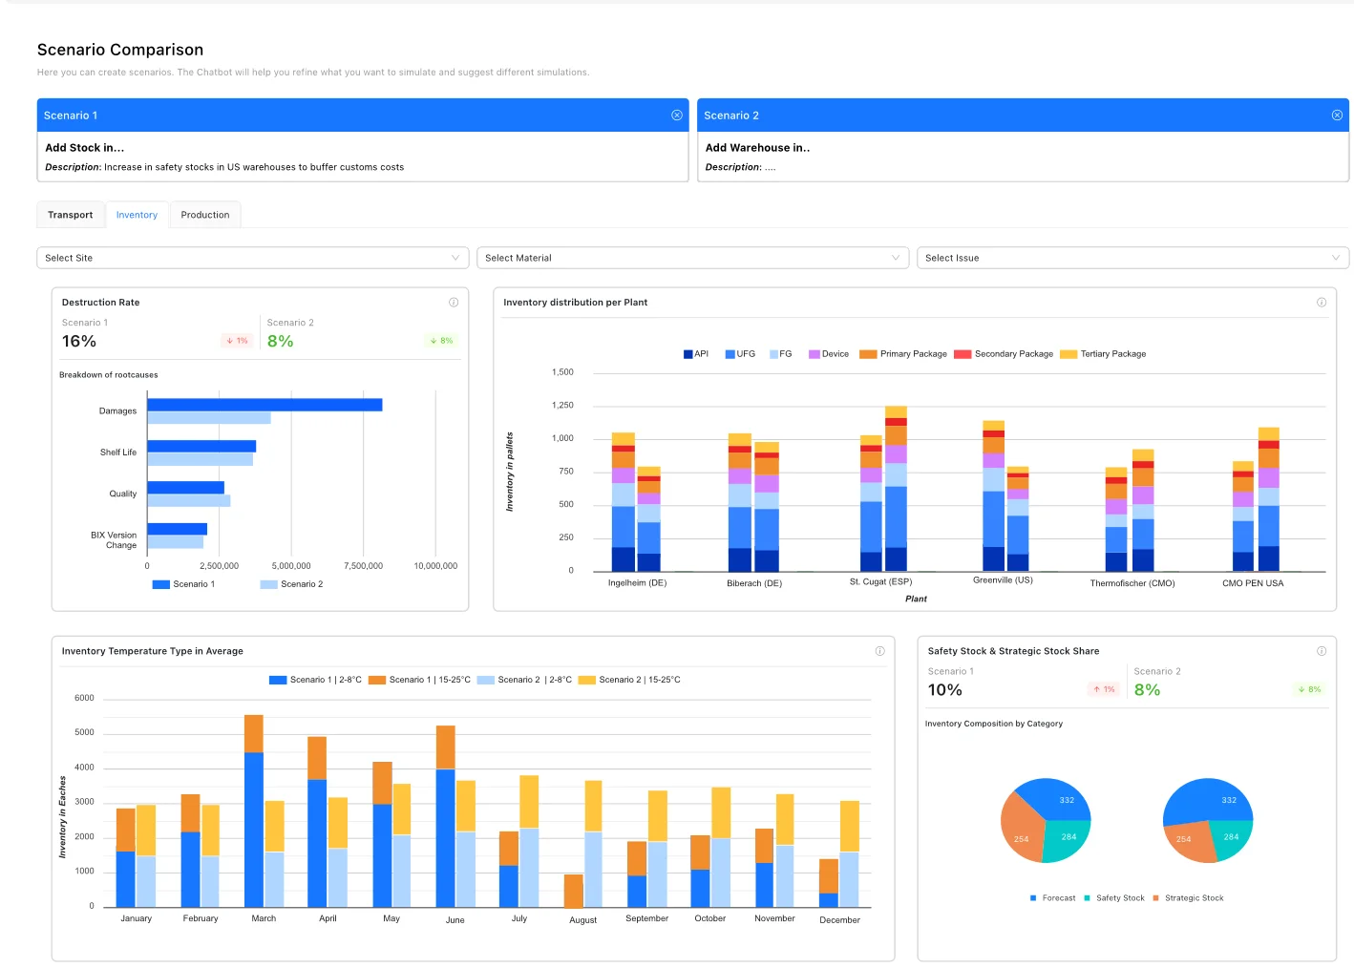1354x968 pixels.
Task: Click the Shelf Life Scenario 1 bar
Action: (201, 446)
